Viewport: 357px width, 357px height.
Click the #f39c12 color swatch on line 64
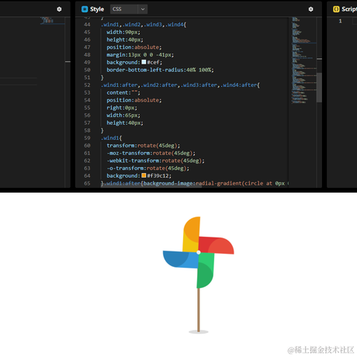(x=144, y=175)
